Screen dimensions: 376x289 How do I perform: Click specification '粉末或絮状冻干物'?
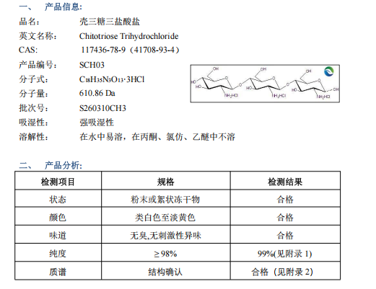click(165, 200)
